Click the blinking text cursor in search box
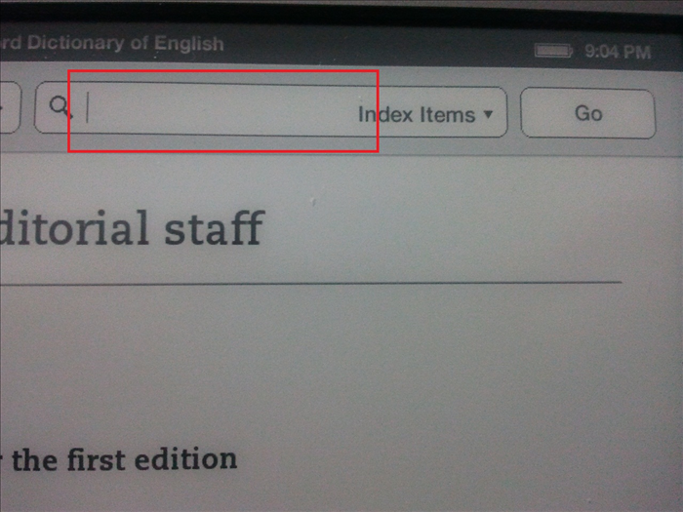This screenshot has height=512, width=683. [88, 107]
